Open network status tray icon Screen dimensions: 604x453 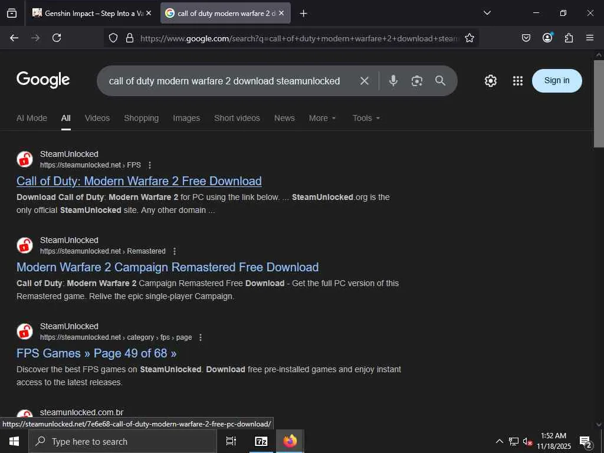[x=514, y=441]
